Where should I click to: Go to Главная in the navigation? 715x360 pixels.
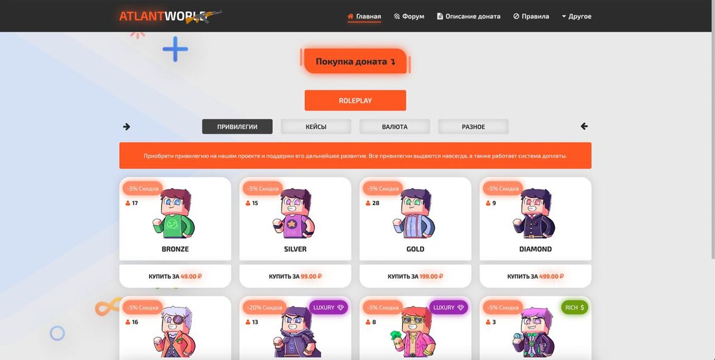click(364, 16)
